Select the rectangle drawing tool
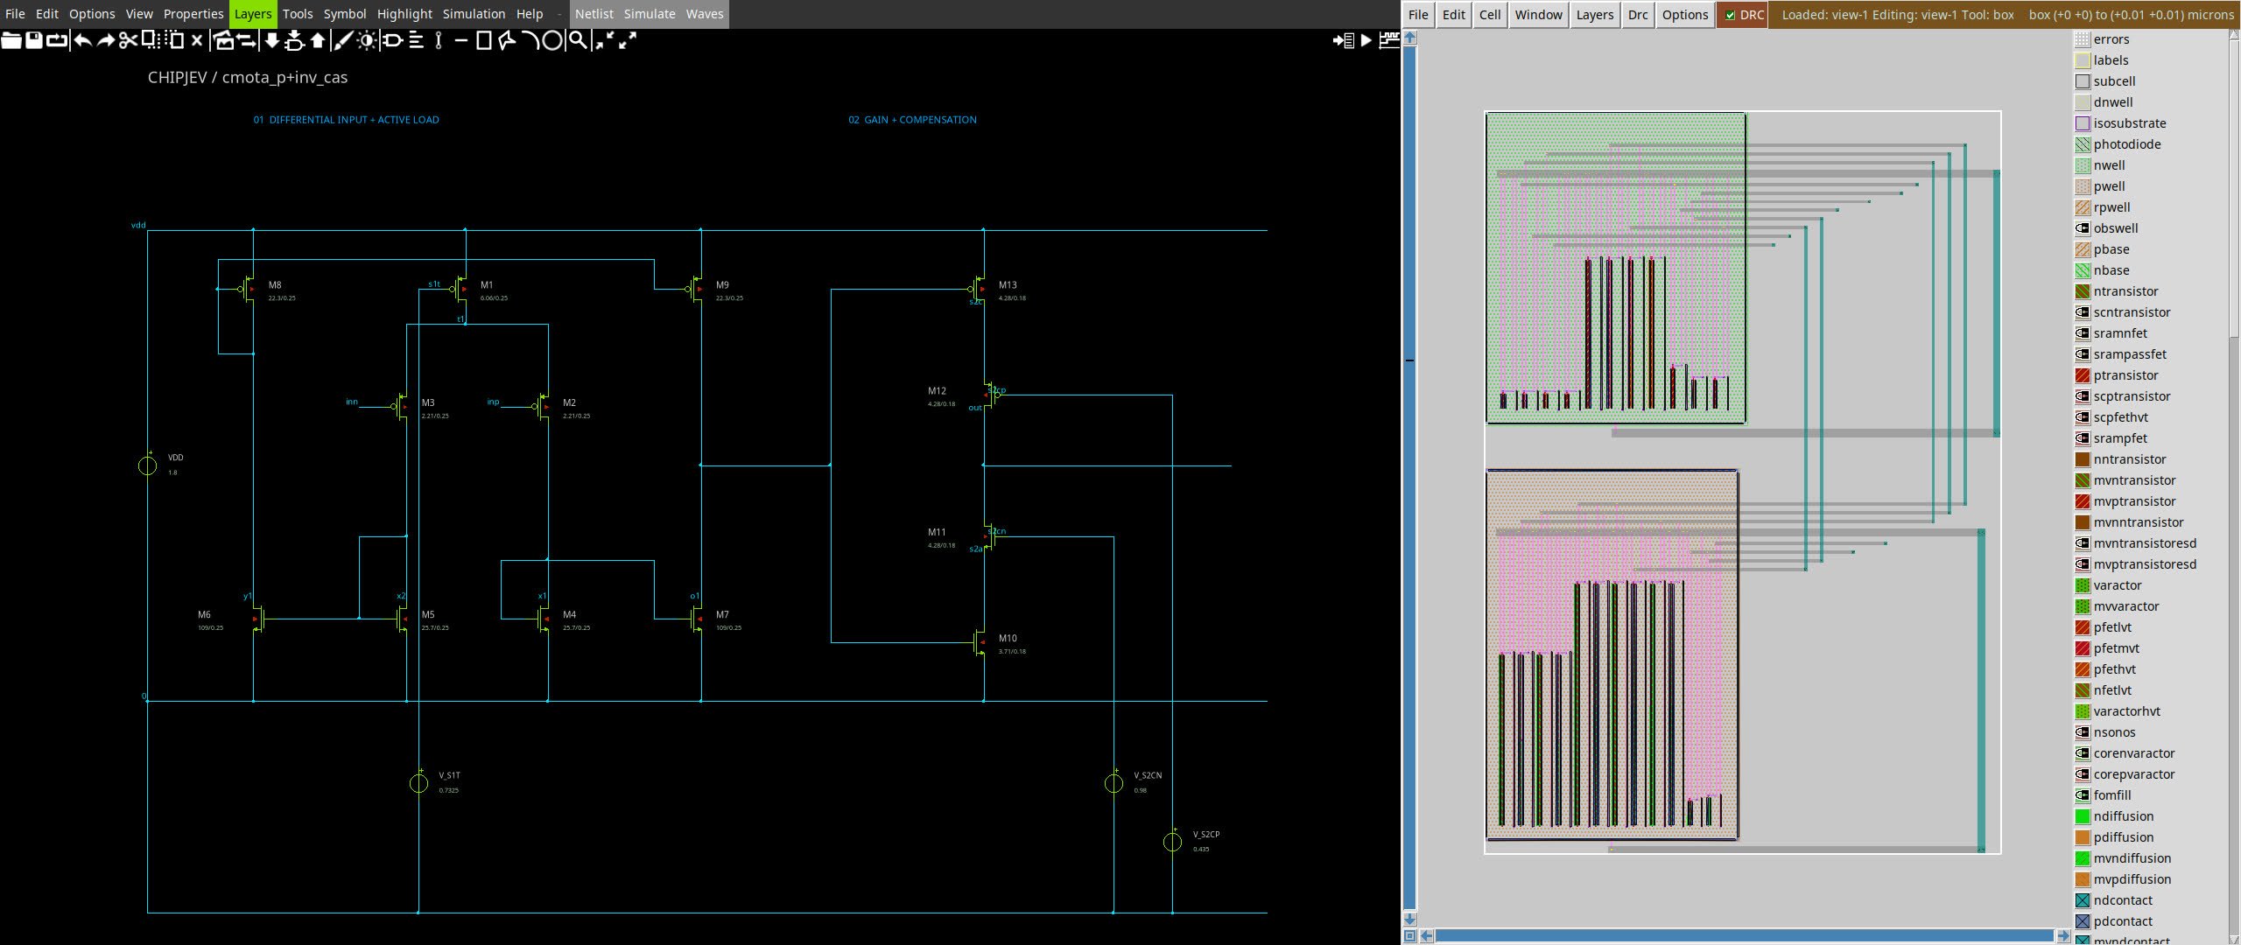The height and width of the screenshot is (945, 2241). click(483, 40)
